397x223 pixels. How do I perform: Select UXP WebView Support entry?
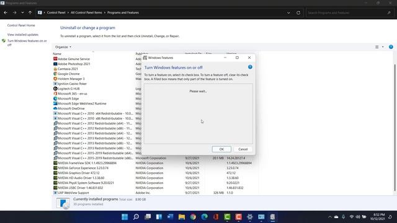[x=73, y=193]
